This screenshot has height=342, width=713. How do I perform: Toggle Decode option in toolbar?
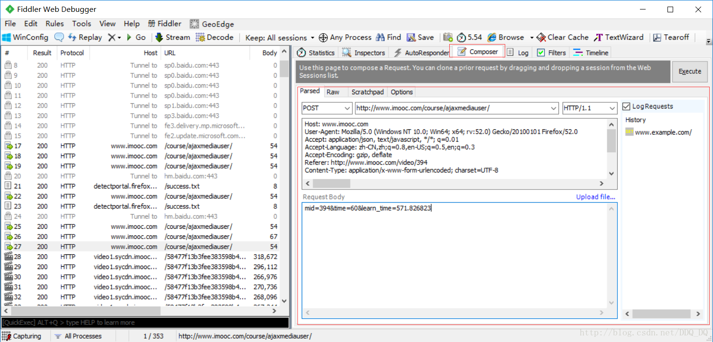215,37
